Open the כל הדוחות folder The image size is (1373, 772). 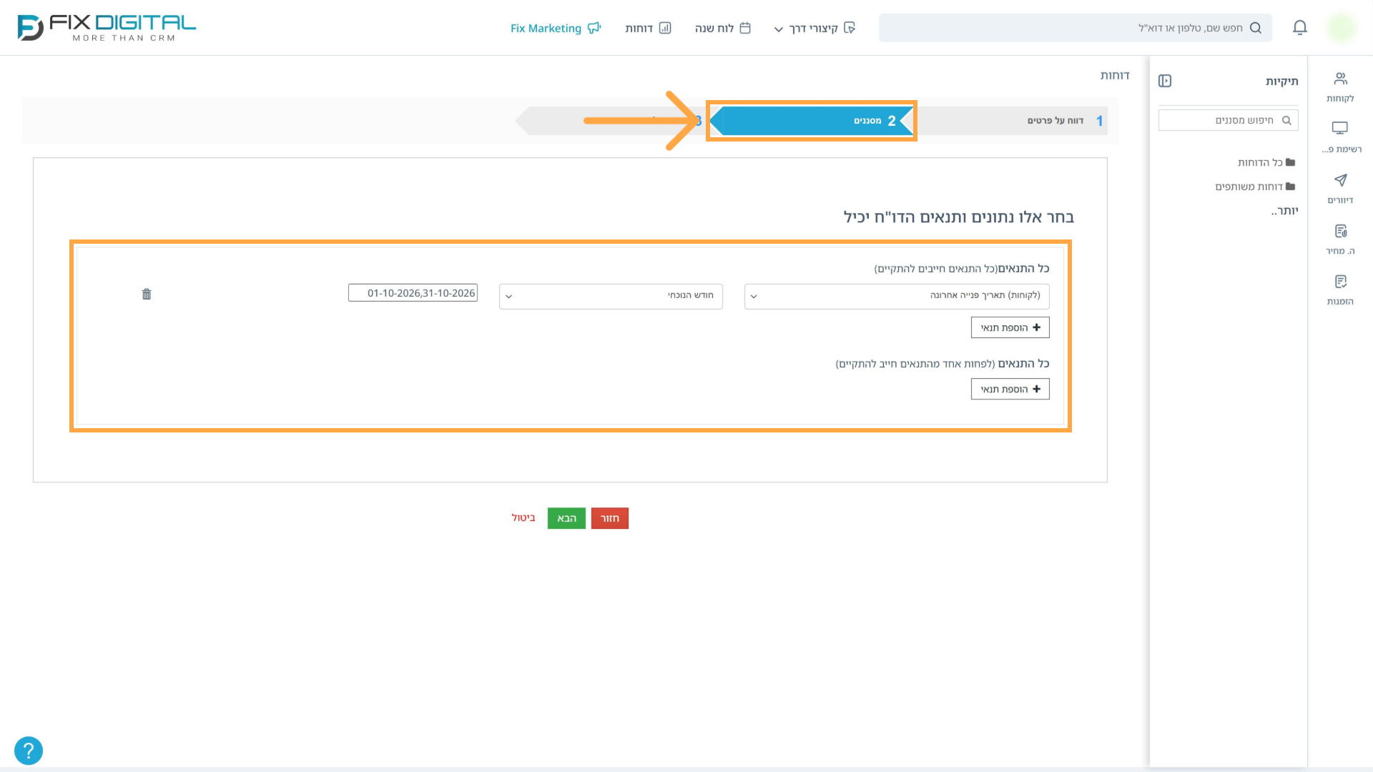pyautogui.click(x=1266, y=162)
